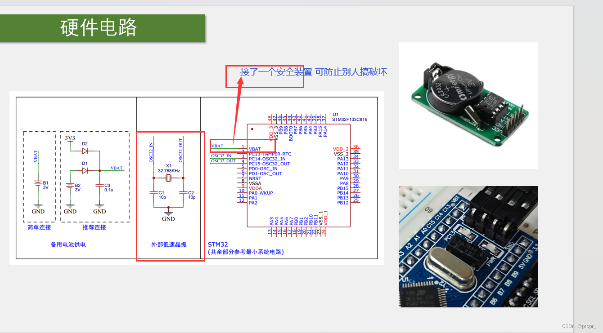Click the 推荐连接 label
603x333 pixels.
click(x=94, y=227)
